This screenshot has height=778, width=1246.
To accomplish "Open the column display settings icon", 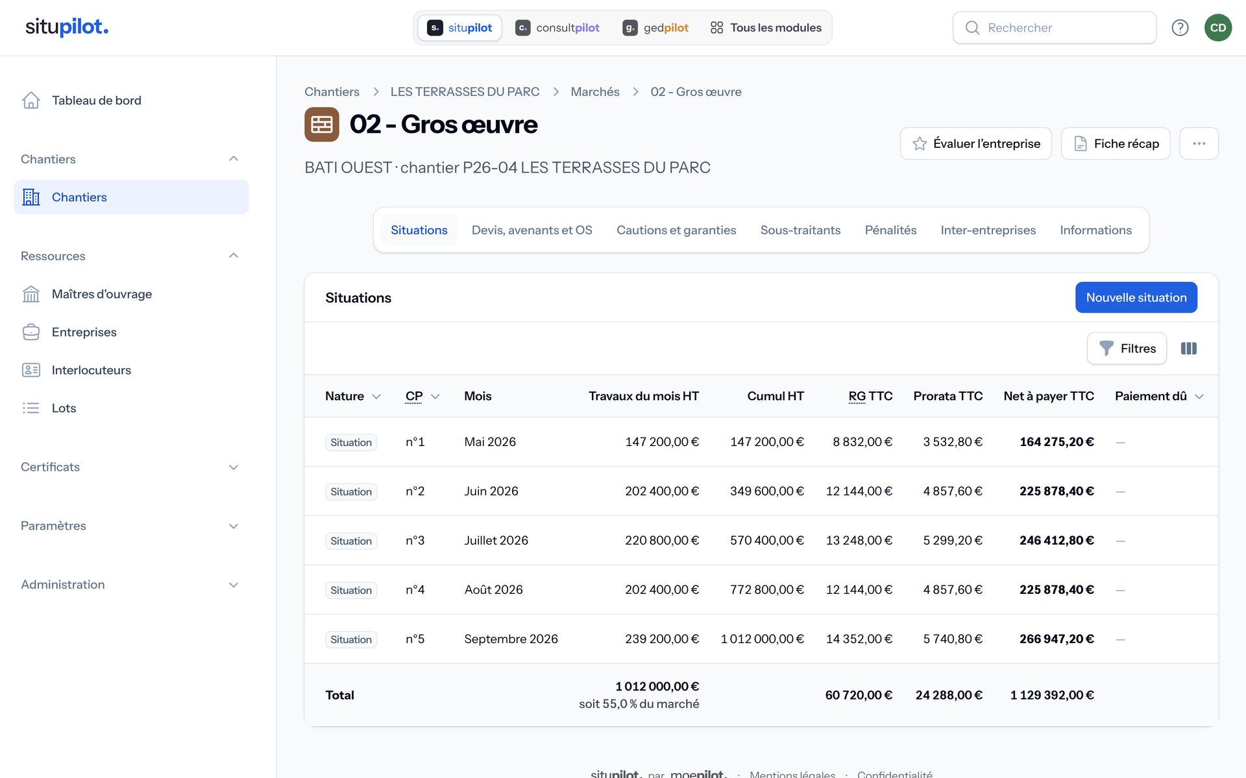I will point(1189,349).
